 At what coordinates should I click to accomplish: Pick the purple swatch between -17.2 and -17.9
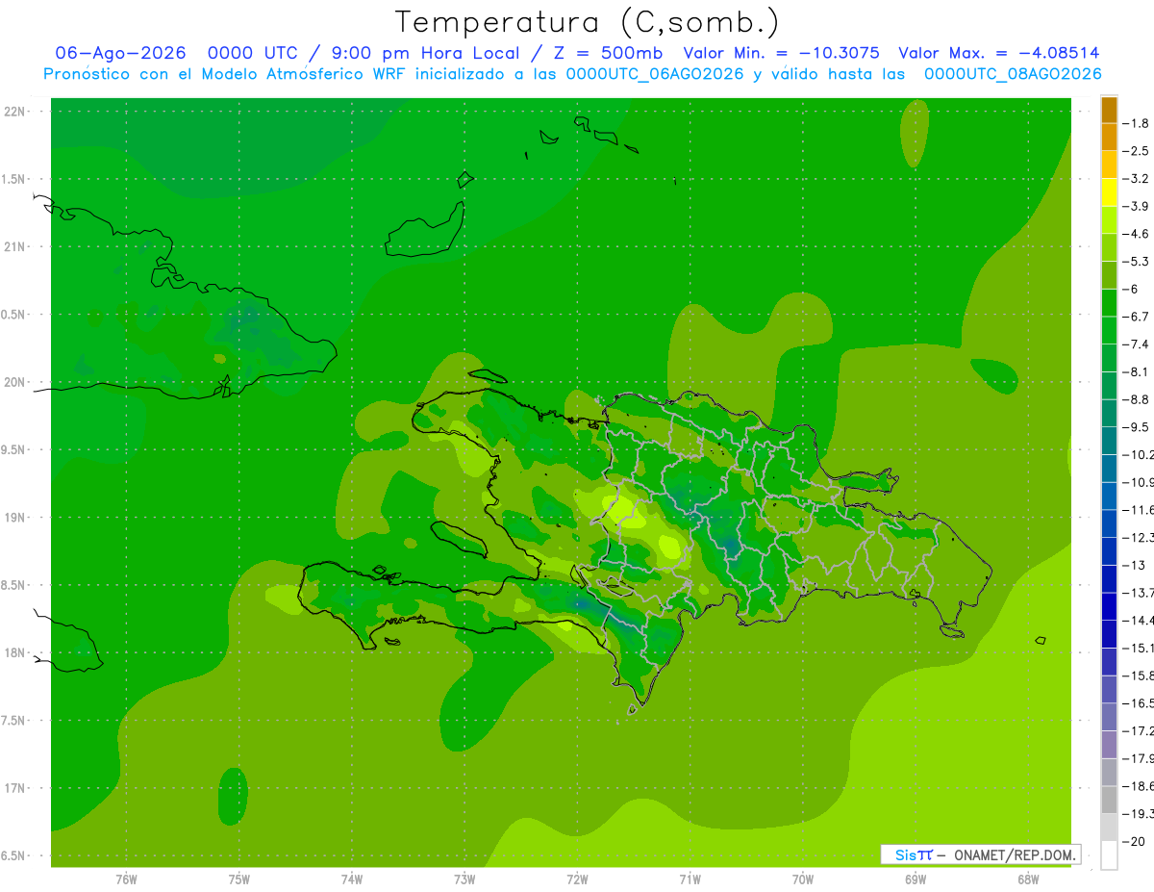point(1109,744)
